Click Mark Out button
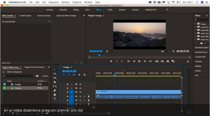210x116 pixels. pyautogui.click(x=122, y=61)
